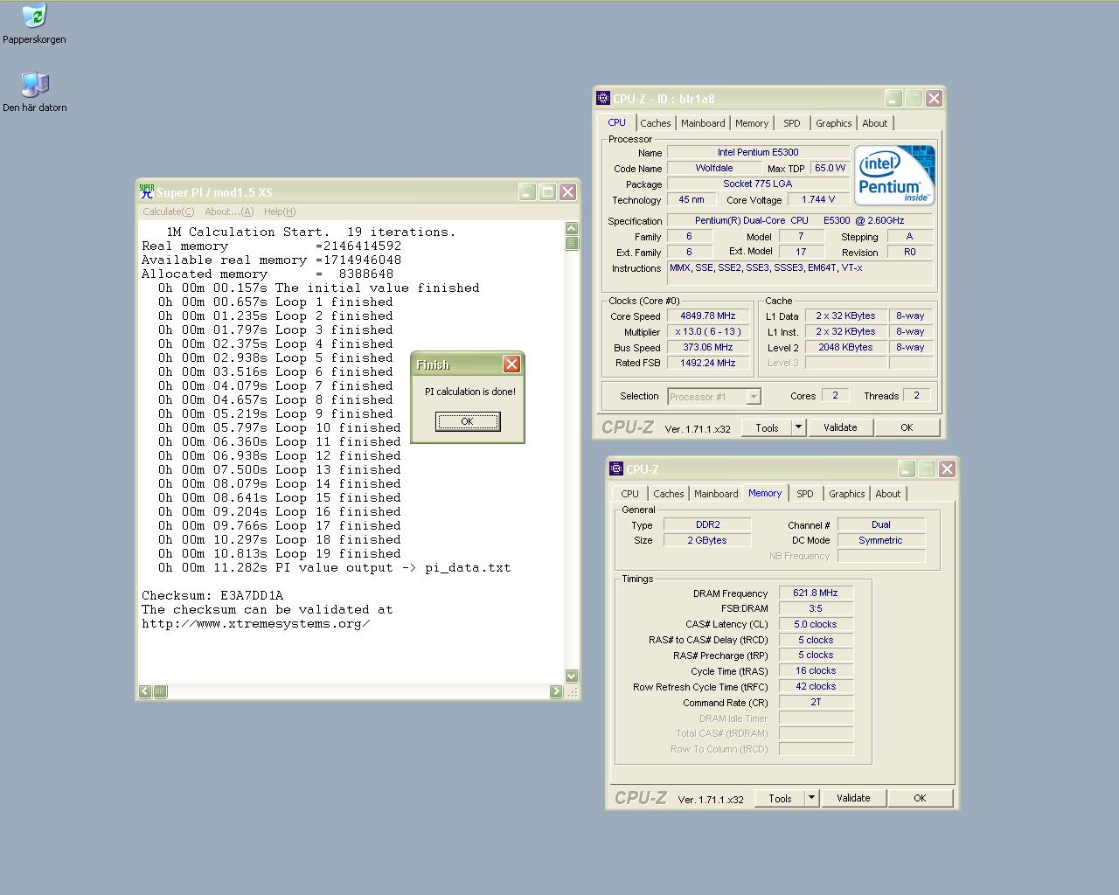Switch to Mainboard tab in upper CPU-Z
1119x895 pixels.
pyautogui.click(x=703, y=123)
